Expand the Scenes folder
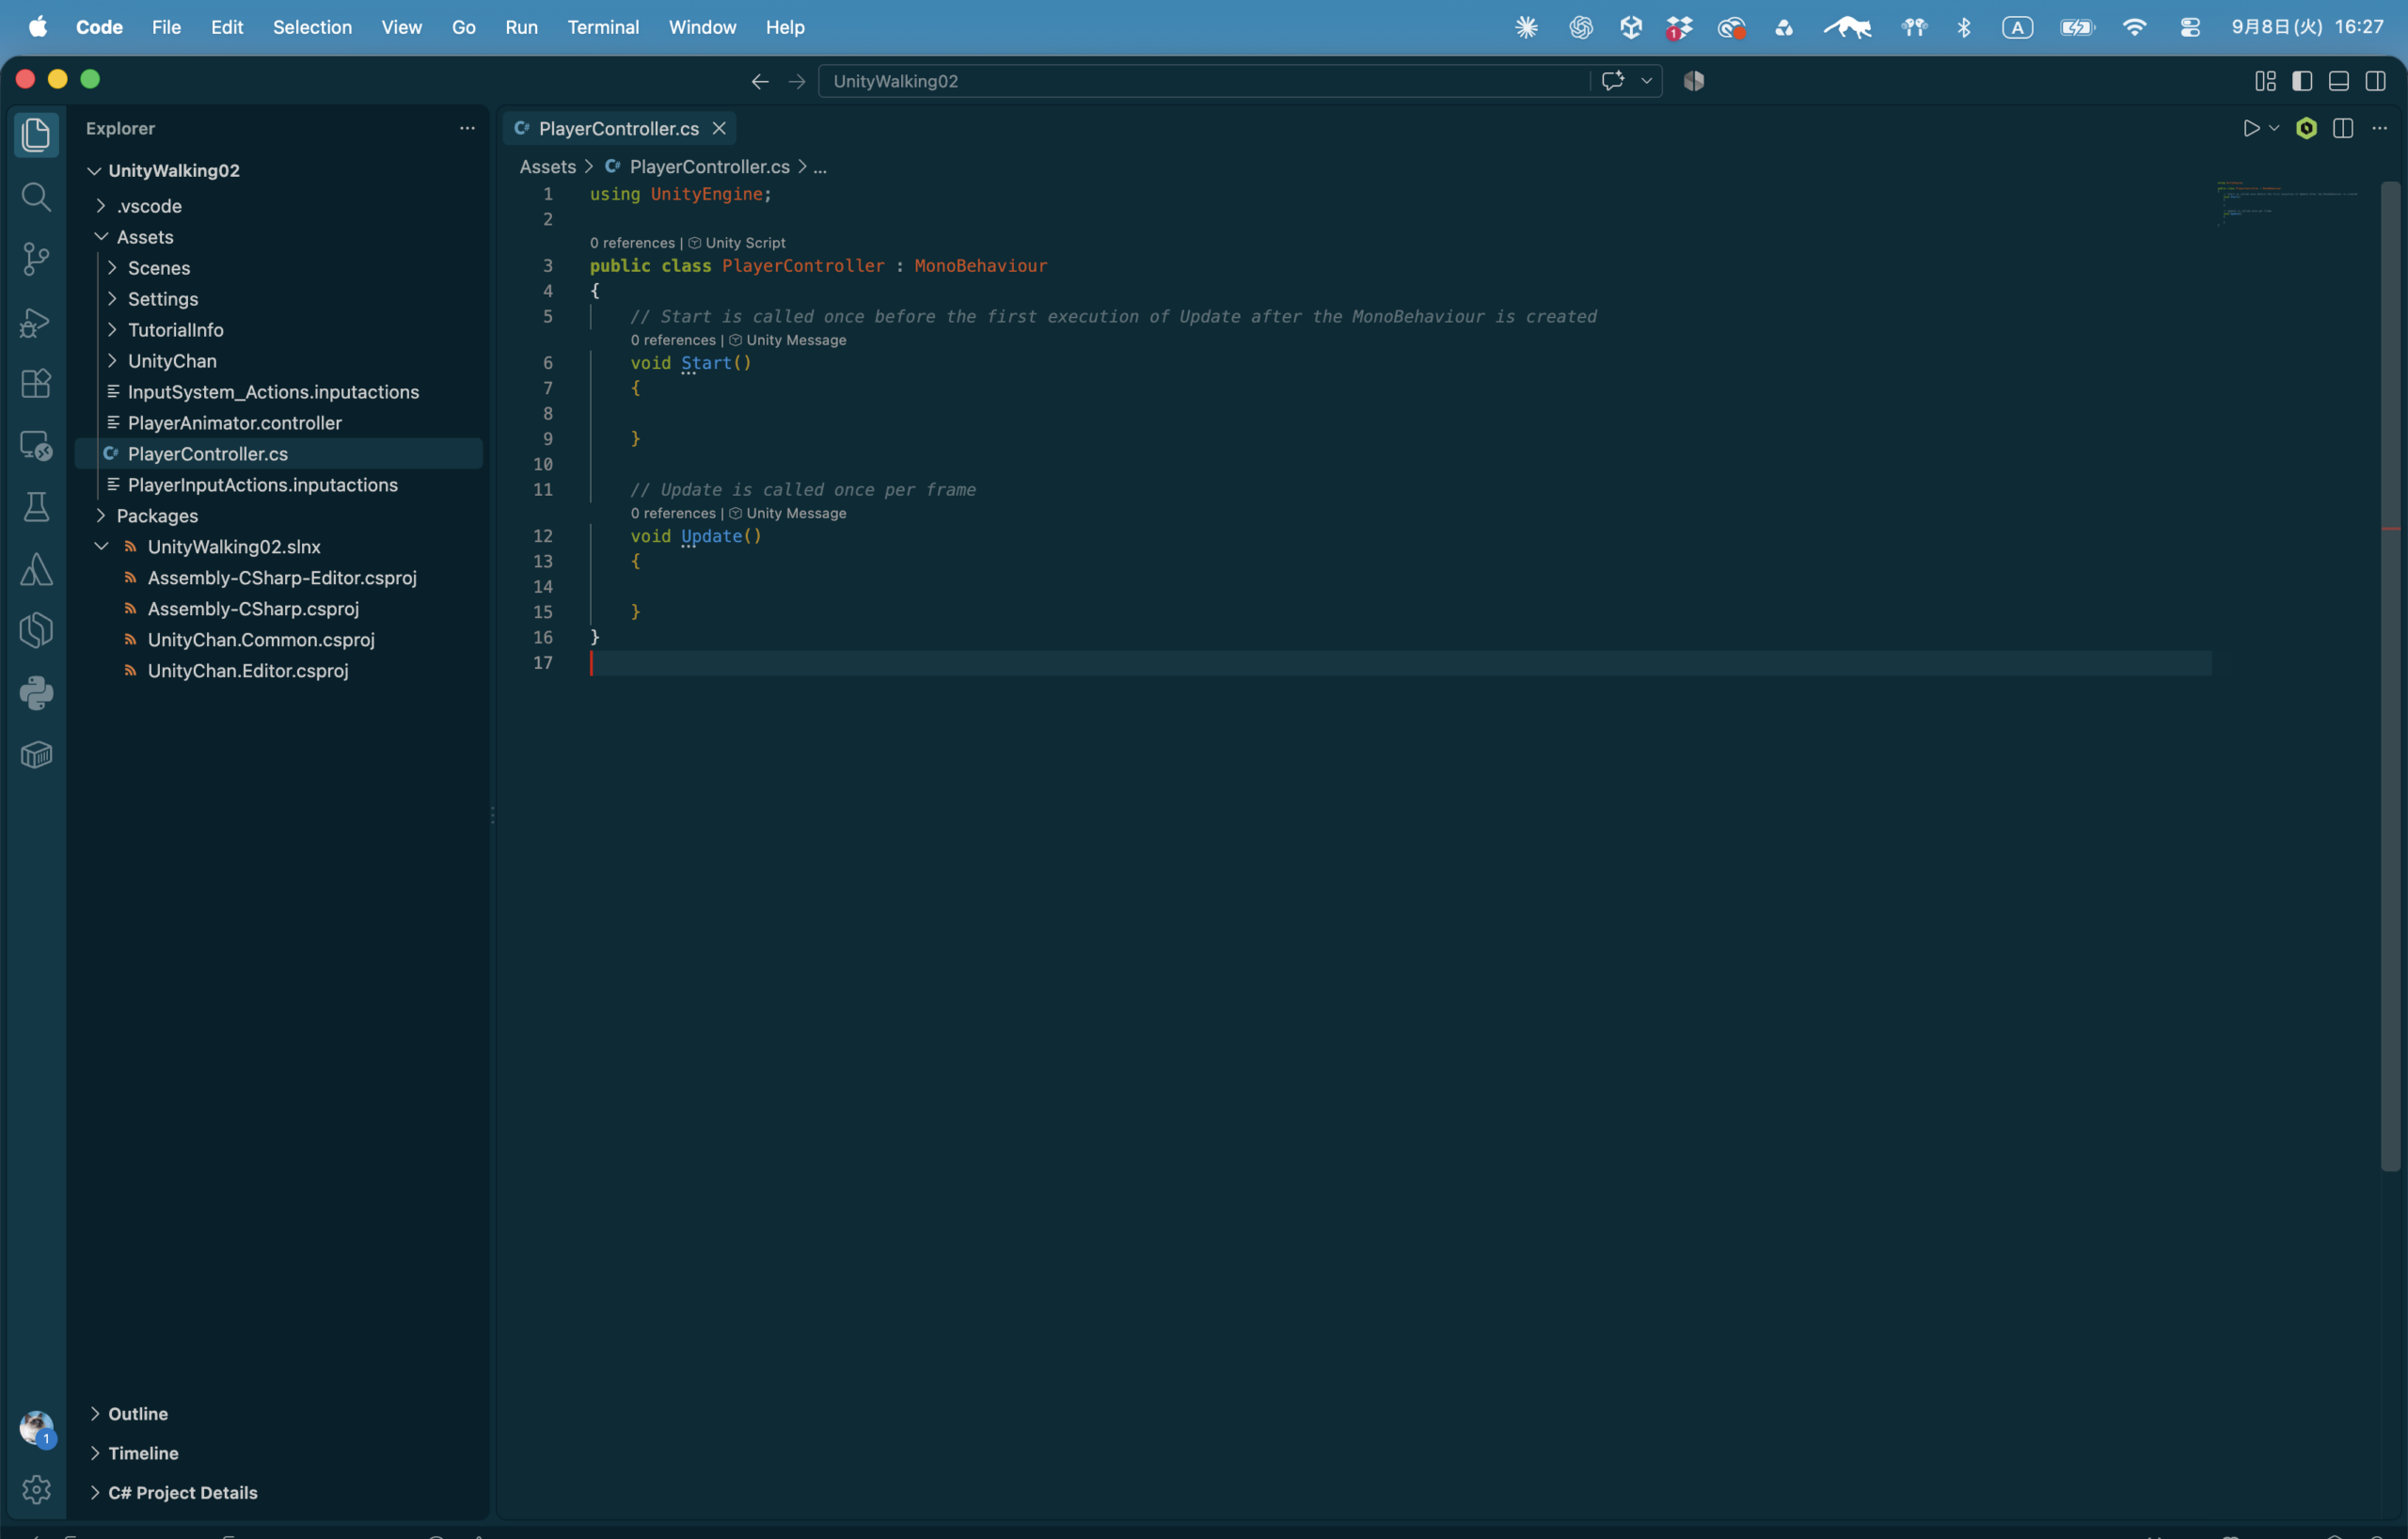The height and width of the screenshot is (1539, 2408). (112, 268)
